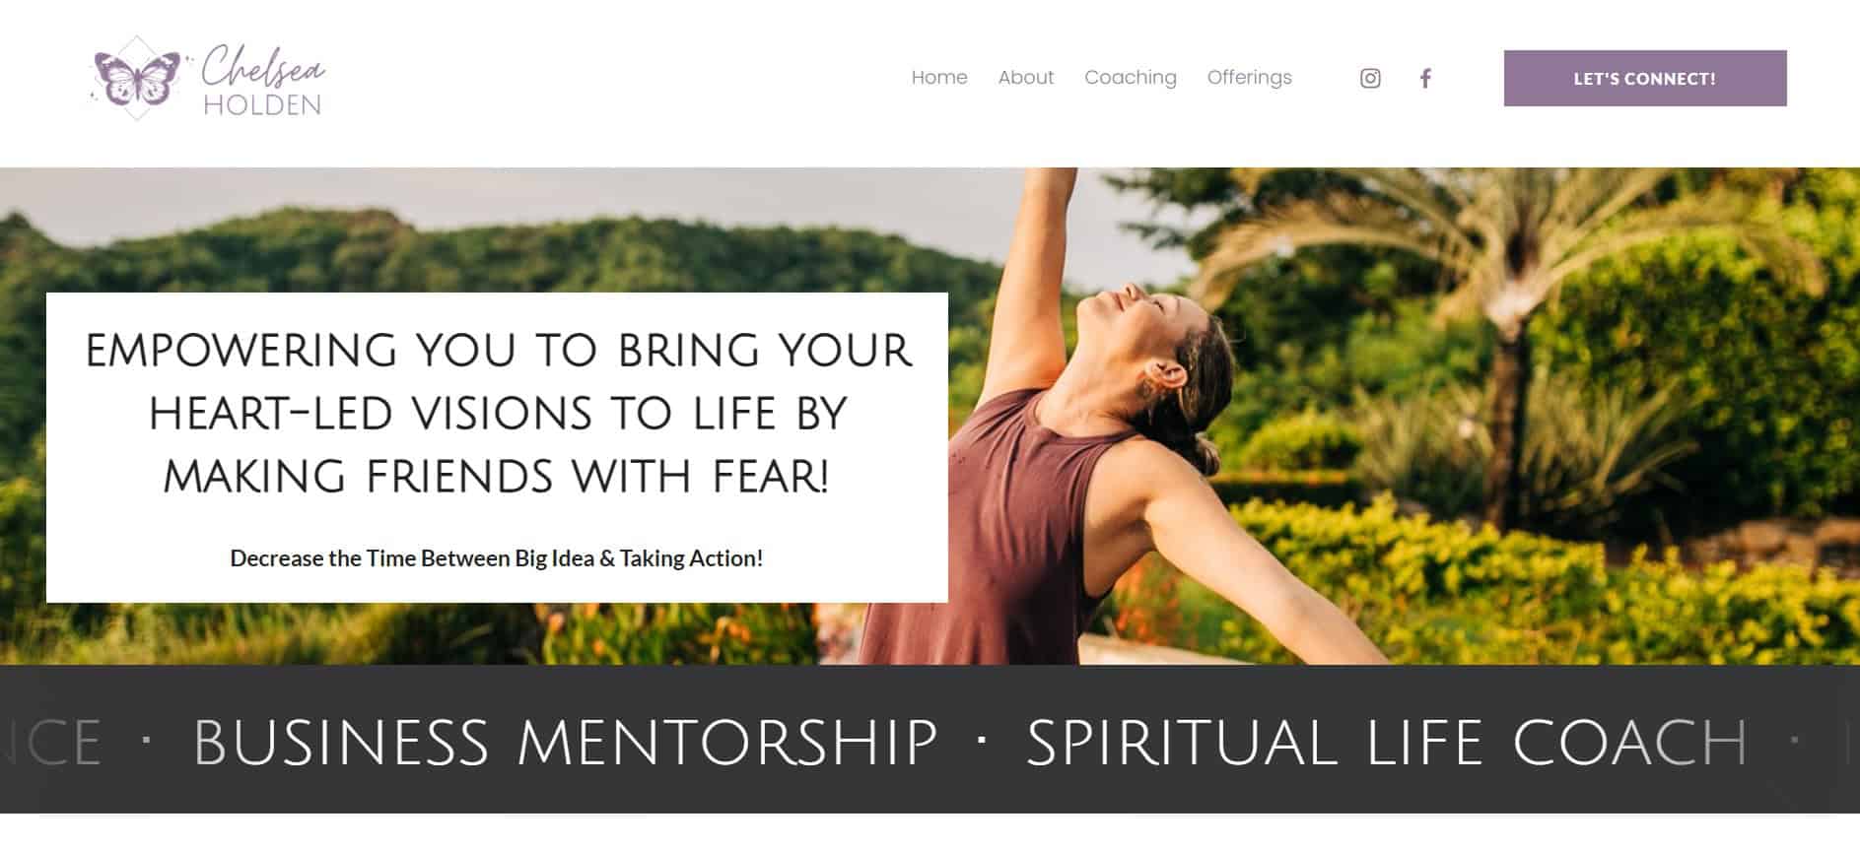This screenshot has width=1860, height=848.
Task: Click the Decrease the Time subheading text
Action: (497, 558)
